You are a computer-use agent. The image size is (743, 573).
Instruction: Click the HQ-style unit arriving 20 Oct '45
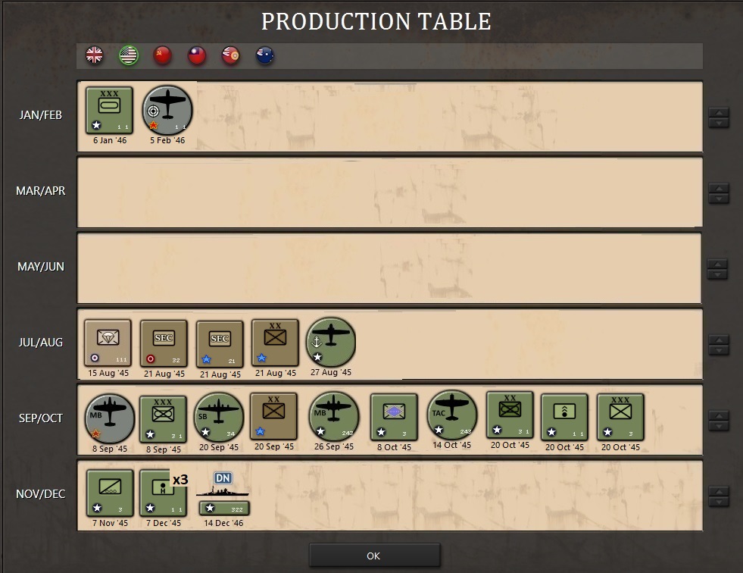(x=564, y=417)
